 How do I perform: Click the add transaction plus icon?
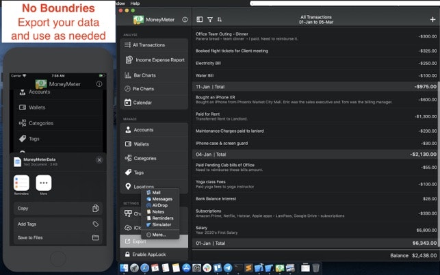(432, 20)
